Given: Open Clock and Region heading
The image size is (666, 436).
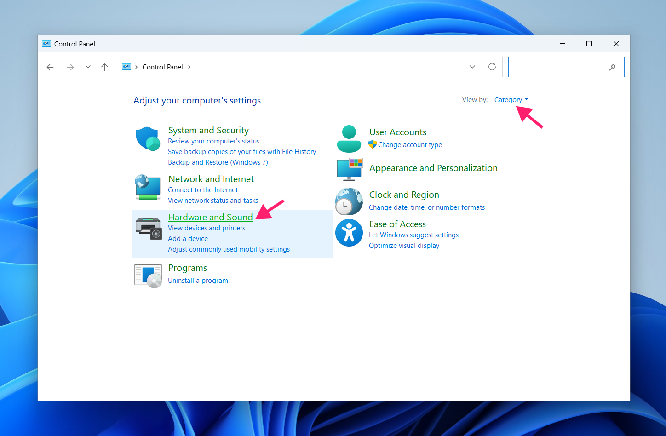Looking at the screenshot, I should (404, 195).
